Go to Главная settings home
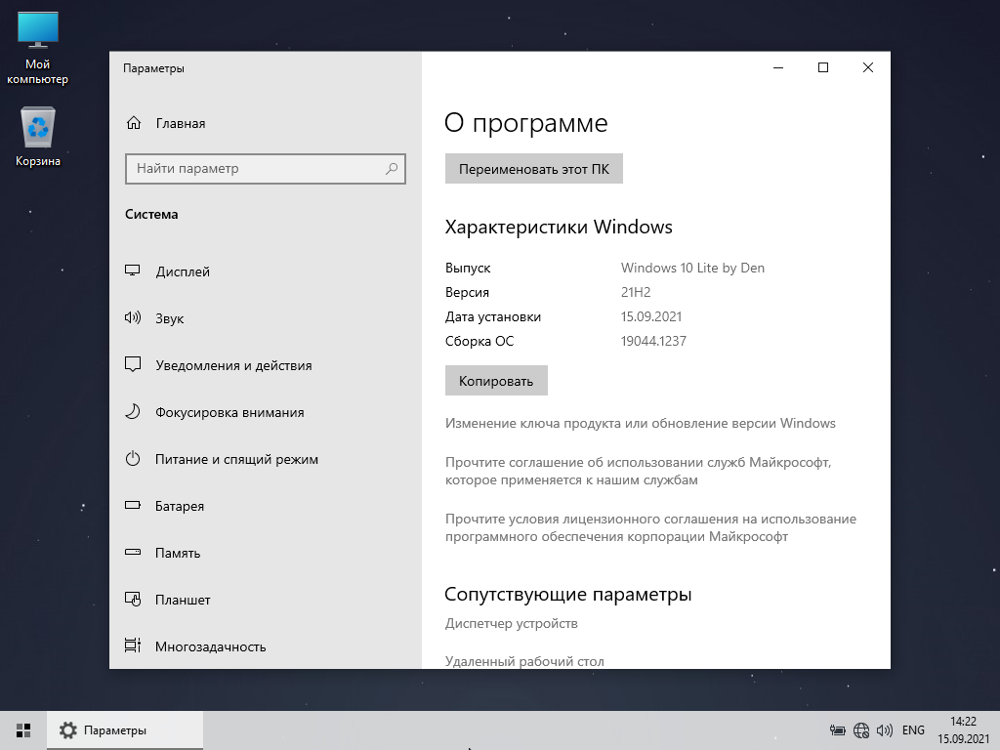This screenshot has height=750, width=1000. tap(181, 123)
